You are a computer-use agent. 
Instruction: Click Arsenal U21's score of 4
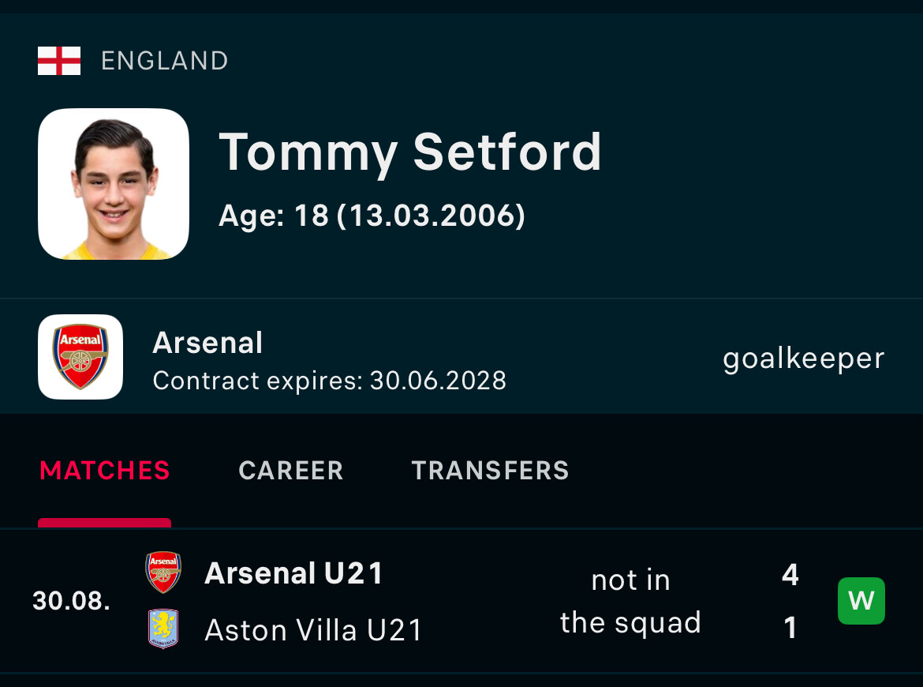pos(790,575)
